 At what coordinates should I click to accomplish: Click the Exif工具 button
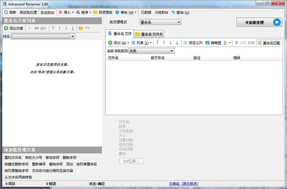[x=132, y=161]
